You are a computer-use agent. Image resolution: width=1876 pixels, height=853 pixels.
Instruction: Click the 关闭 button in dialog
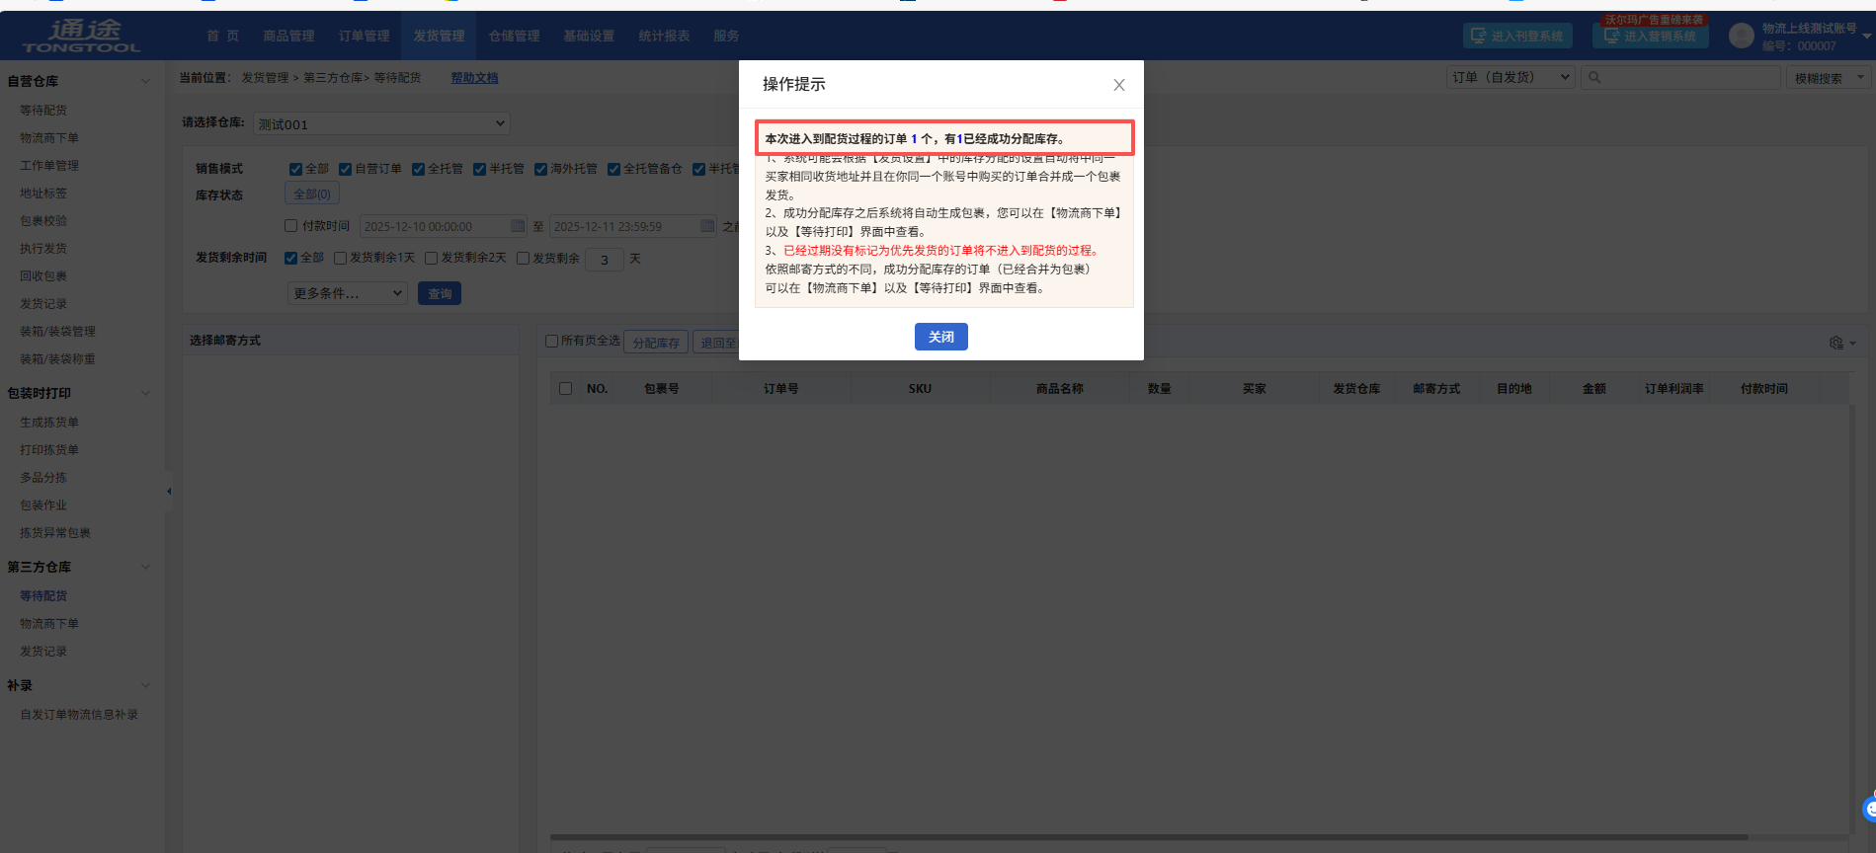(x=940, y=337)
